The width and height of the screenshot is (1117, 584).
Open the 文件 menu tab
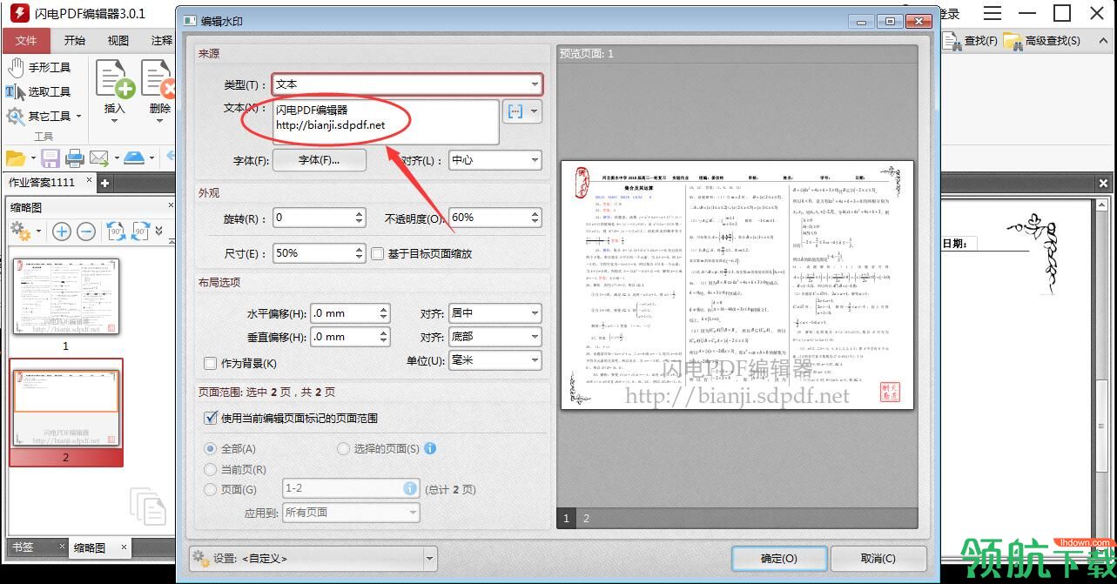tap(26, 40)
